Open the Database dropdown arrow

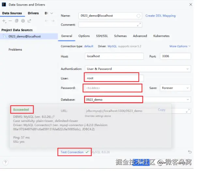click(x=188, y=99)
